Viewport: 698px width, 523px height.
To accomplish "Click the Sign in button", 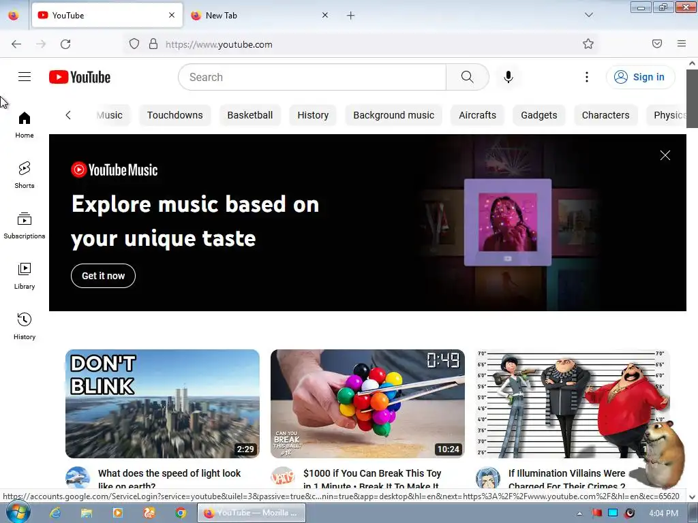I will click(640, 77).
